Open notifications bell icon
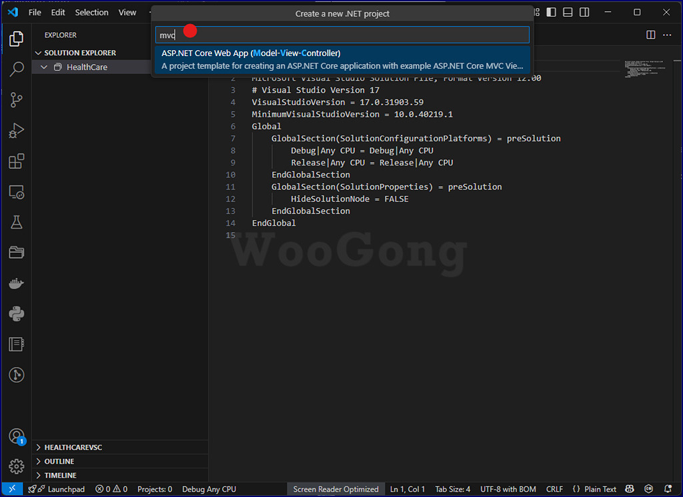This screenshot has width=683, height=497. pyautogui.click(x=668, y=489)
